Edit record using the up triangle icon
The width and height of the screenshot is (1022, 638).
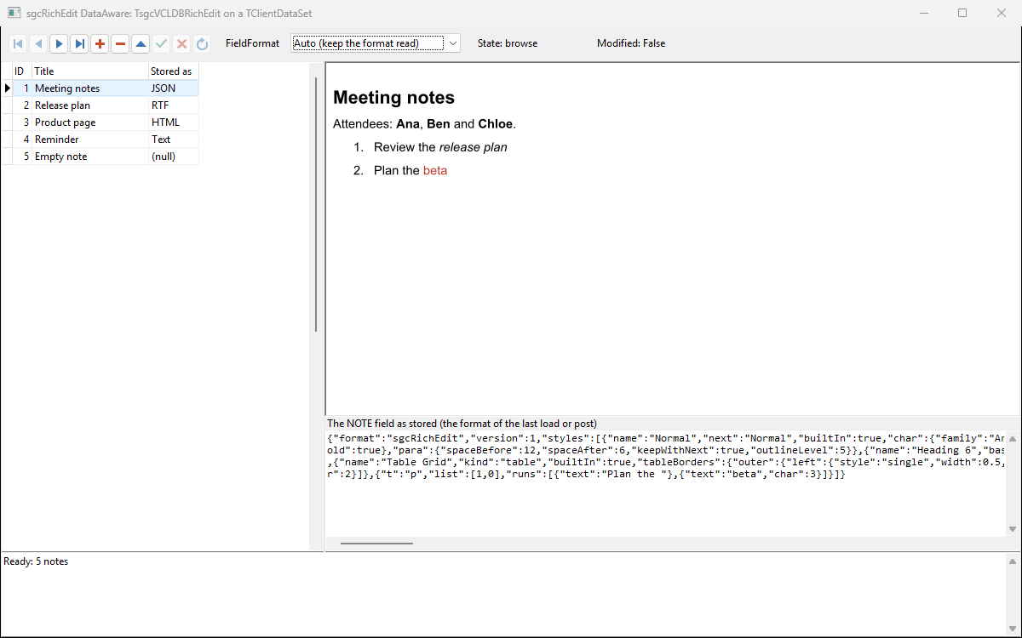click(x=141, y=43)
